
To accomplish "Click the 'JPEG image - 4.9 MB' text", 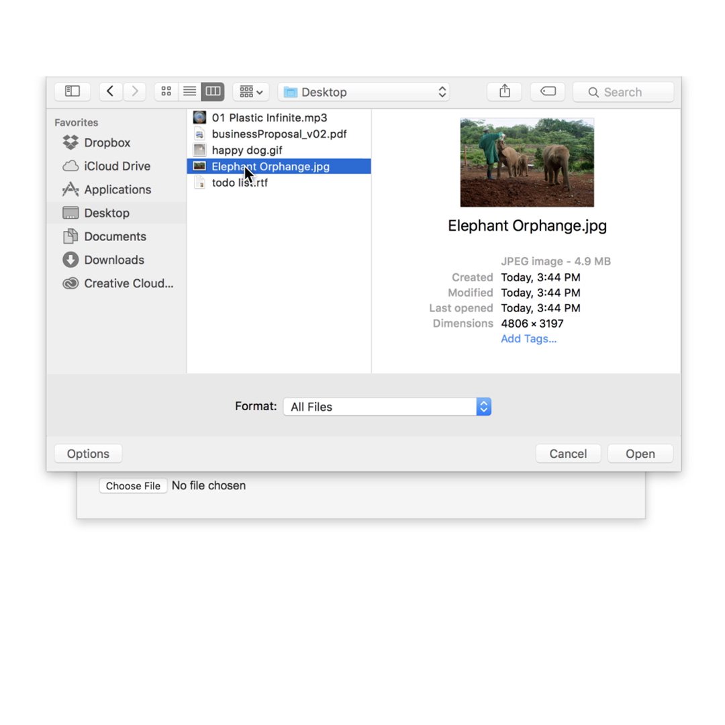I will point(556,261).
